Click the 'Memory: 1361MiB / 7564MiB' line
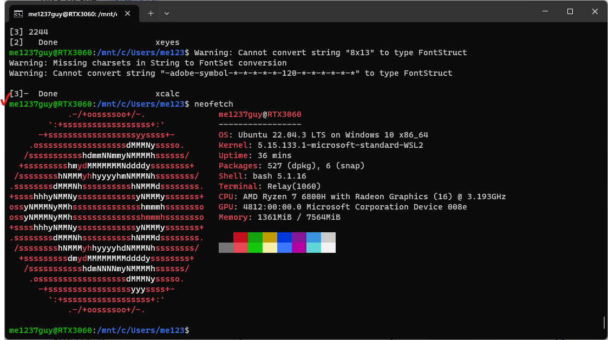The image size is (608, 340). click(279, 217)
